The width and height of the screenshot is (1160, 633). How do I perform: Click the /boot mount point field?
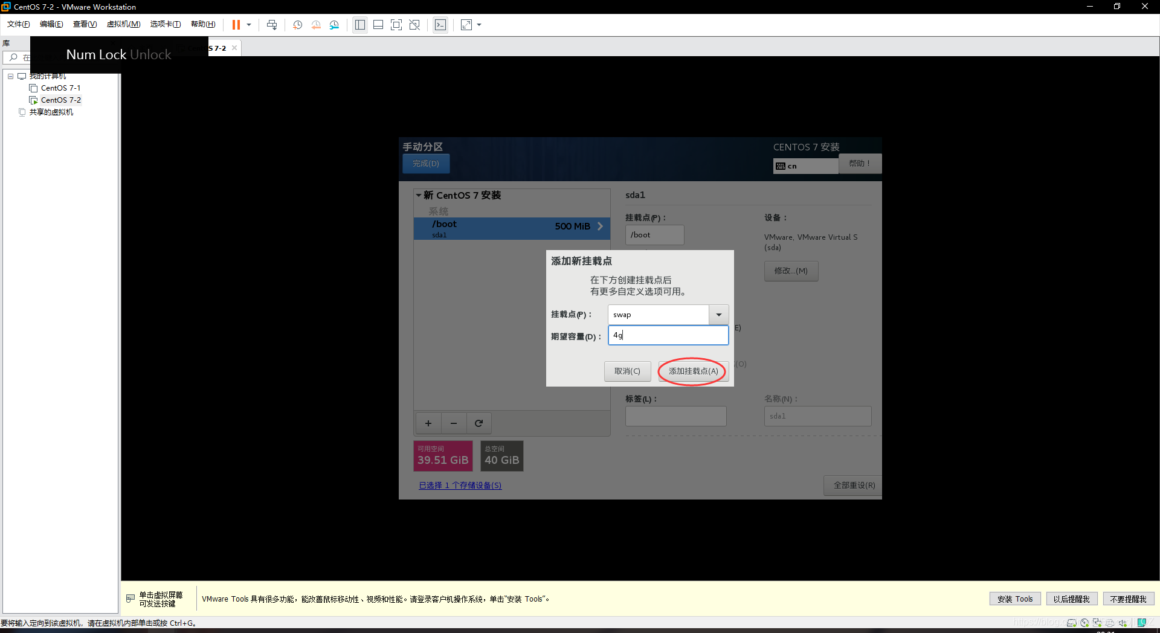pyautogui.click(x=654, y=235)
